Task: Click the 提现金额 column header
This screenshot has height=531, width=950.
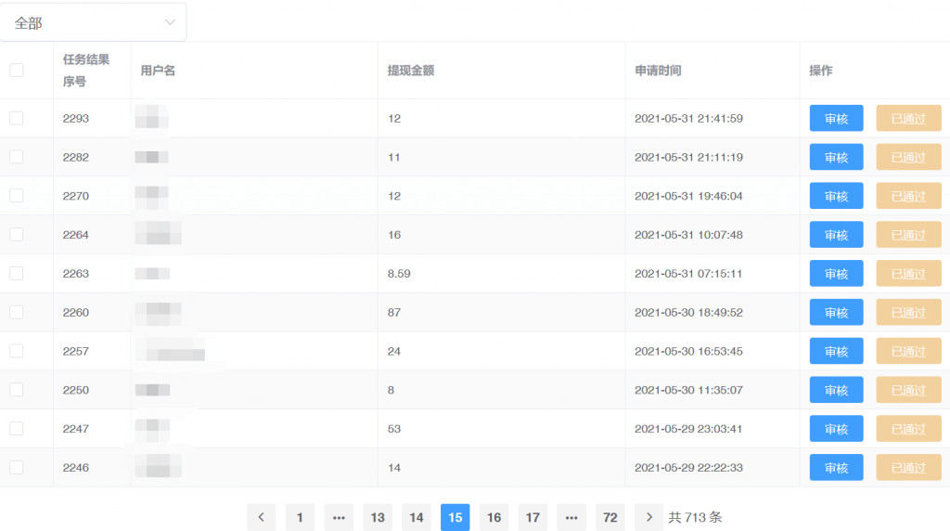Action: pos(411,71)
